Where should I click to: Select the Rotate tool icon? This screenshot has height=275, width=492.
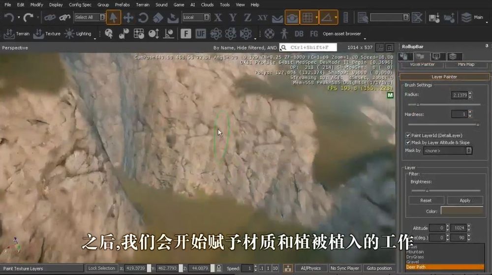[x=143, y=18]
